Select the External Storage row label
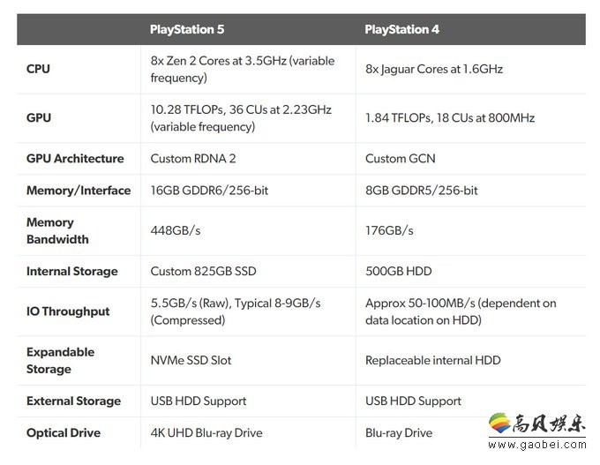600x465 pixels. [73, 401]
